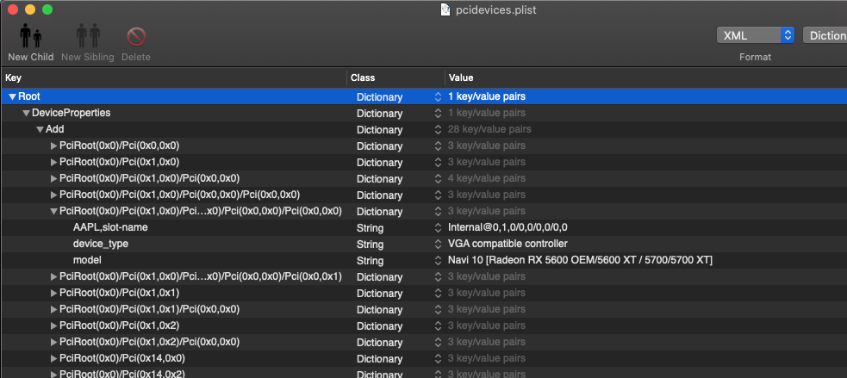Open class stepper for Root row
847x378 pixels.
point(438,97)
